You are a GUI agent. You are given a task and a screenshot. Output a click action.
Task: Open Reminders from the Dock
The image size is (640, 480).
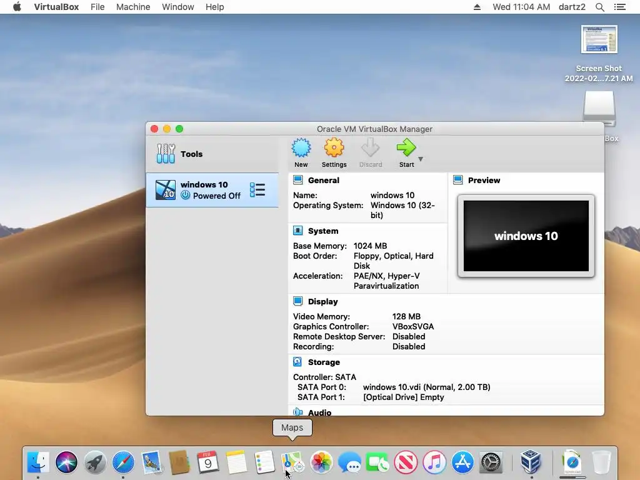tap(264, 462)
